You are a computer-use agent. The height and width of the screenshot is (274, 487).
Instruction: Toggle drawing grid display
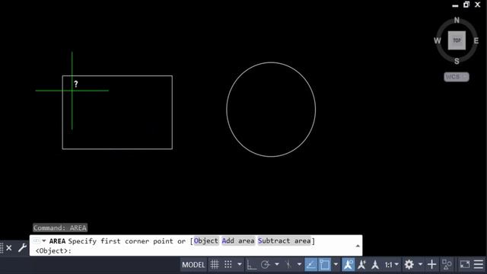click(215, 265)
